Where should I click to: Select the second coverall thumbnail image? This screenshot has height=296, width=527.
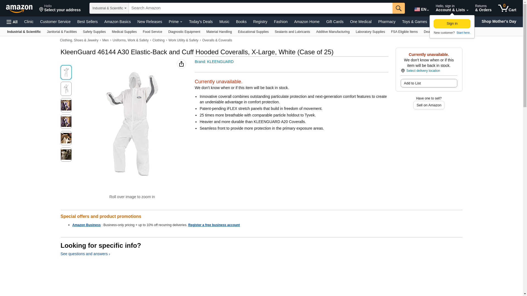click(x=66, y=89)
